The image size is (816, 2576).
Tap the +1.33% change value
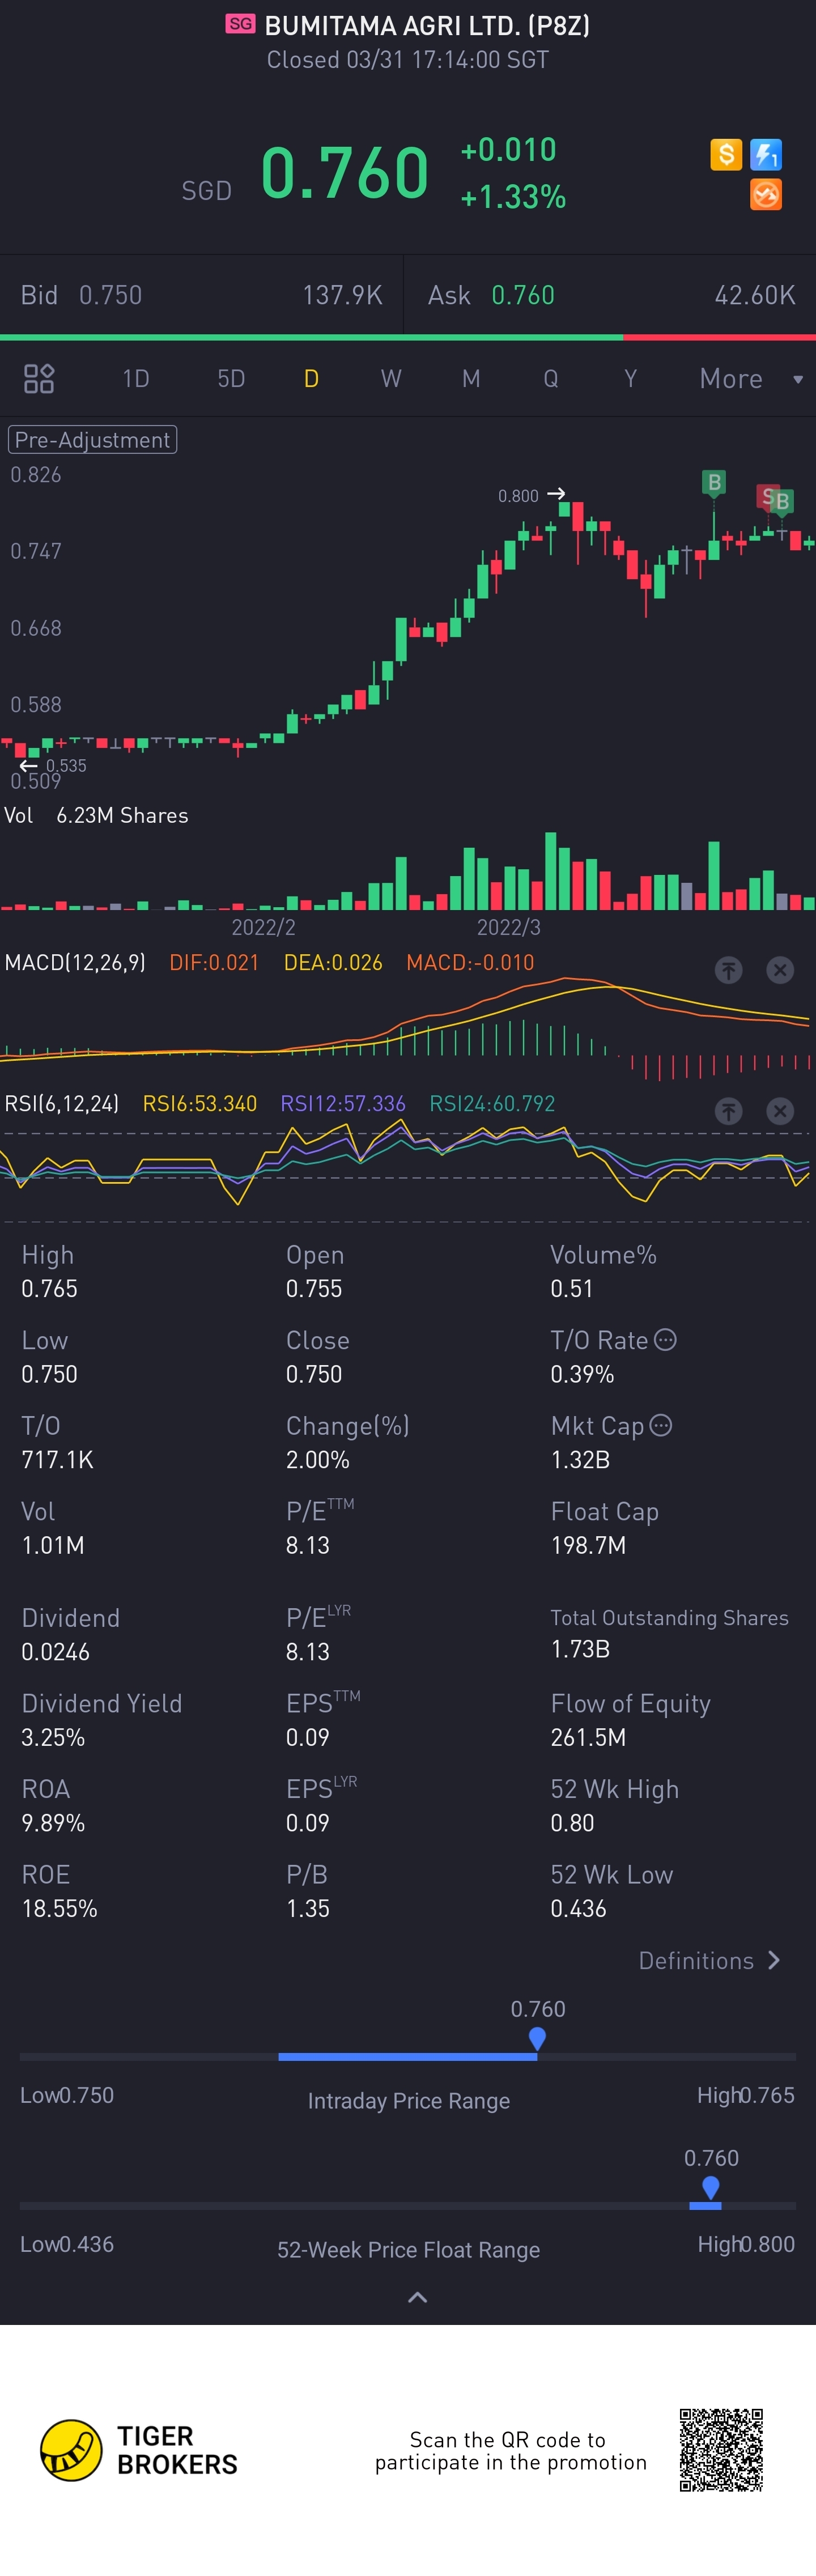coord(513,197)
